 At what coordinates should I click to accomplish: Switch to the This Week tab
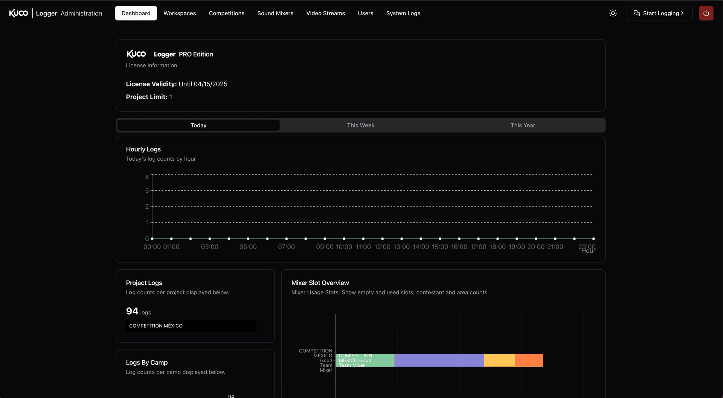pos(360,125)
